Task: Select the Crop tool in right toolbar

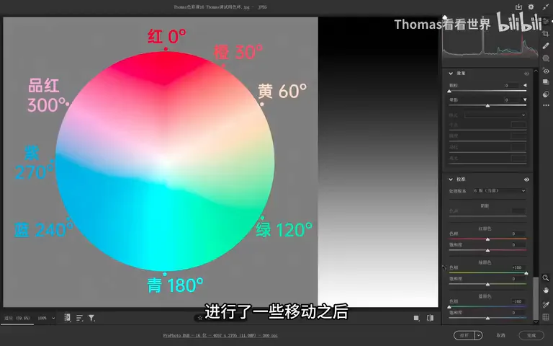Action: click(x=546, y=34)
